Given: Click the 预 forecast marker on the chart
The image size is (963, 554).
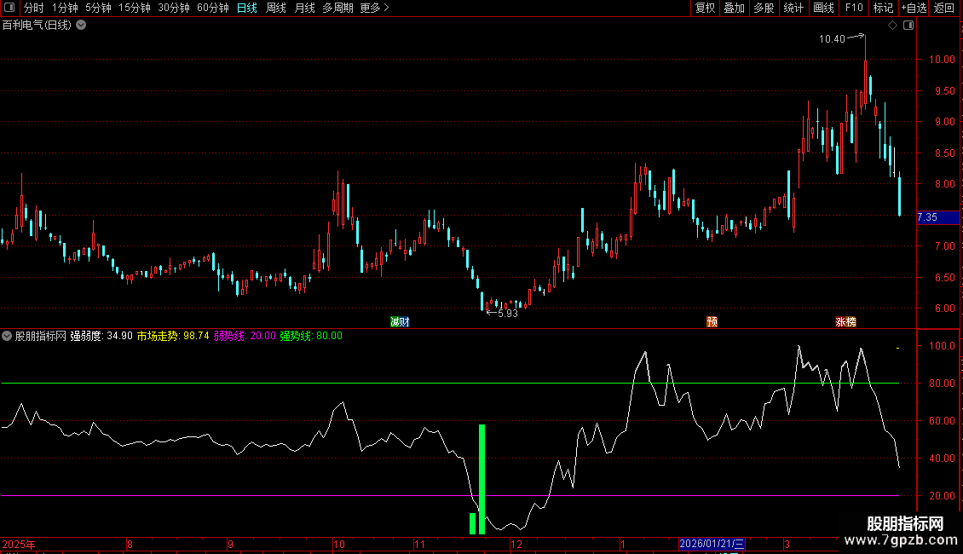Looking at the screenshot, I should pyautogui.click(x=712, y=322).
